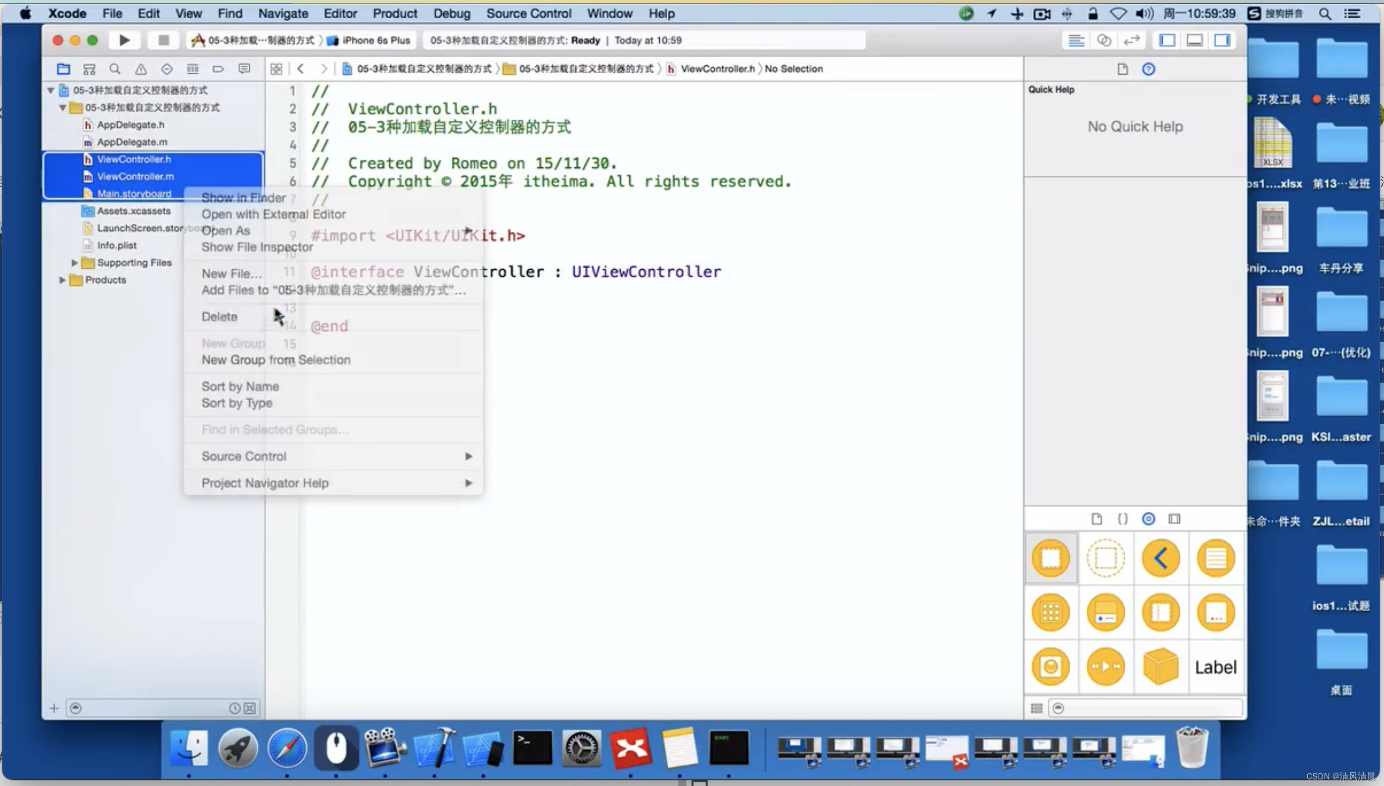Select the UIViewController component icon
1384x786 pixels.
(1050, 558)
